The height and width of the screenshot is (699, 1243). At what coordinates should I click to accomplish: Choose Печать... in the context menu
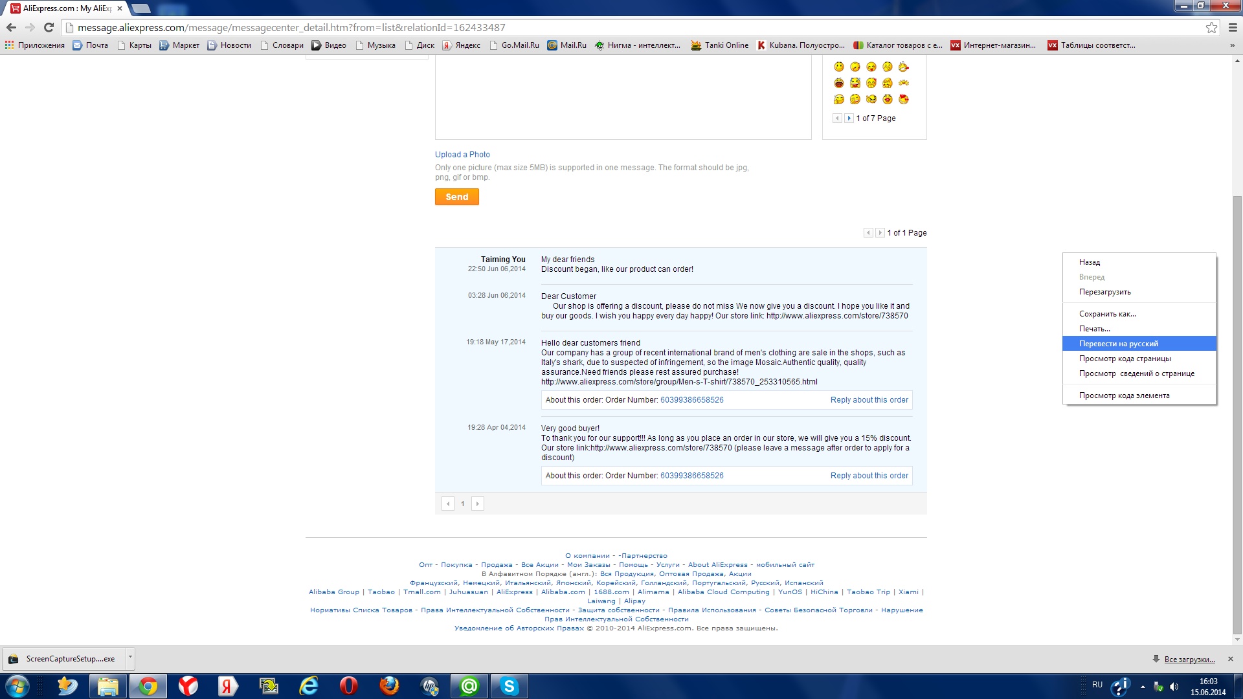[1139, 329]
